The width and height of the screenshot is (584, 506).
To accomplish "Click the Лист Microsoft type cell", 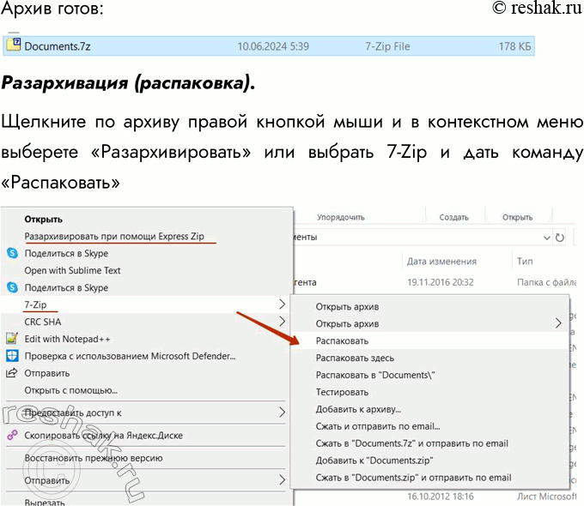I will [x=546, y=497].
